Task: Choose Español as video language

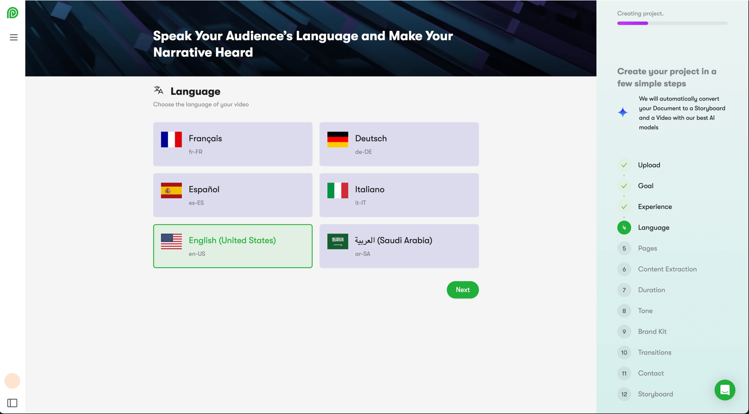Action: coord(233,195)
